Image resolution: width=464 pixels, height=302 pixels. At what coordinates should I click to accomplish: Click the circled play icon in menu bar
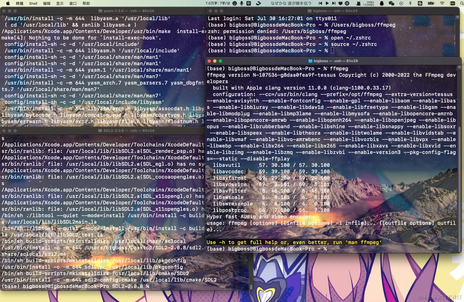pos(401,3)
